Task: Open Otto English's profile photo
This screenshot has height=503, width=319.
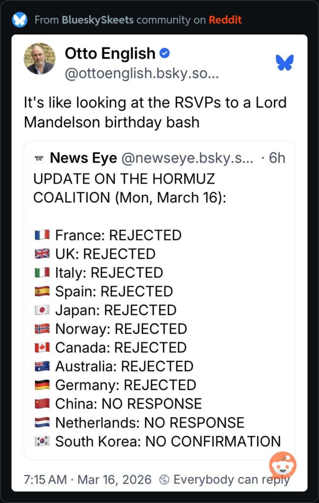Action: (x=40, y=58)
